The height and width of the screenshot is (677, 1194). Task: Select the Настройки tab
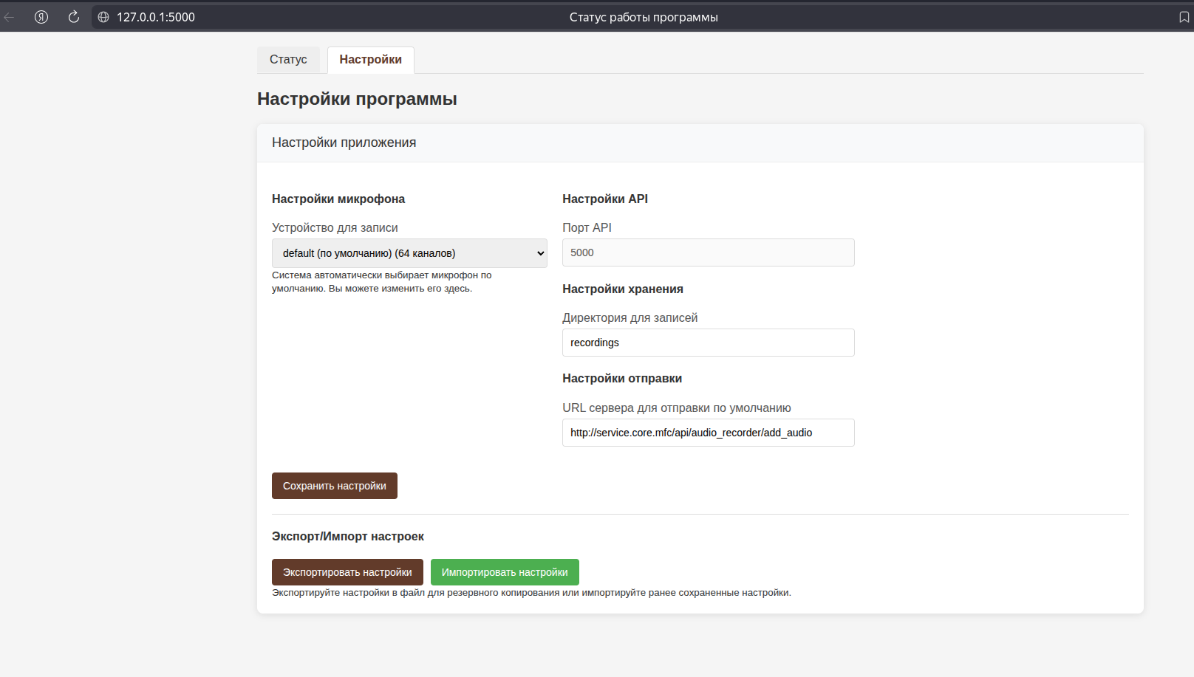tap(370, 60)
